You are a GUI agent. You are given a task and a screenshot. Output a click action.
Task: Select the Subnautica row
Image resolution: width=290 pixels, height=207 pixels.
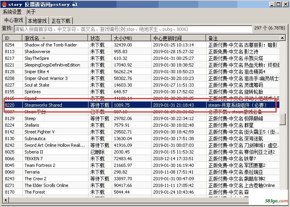141,139
